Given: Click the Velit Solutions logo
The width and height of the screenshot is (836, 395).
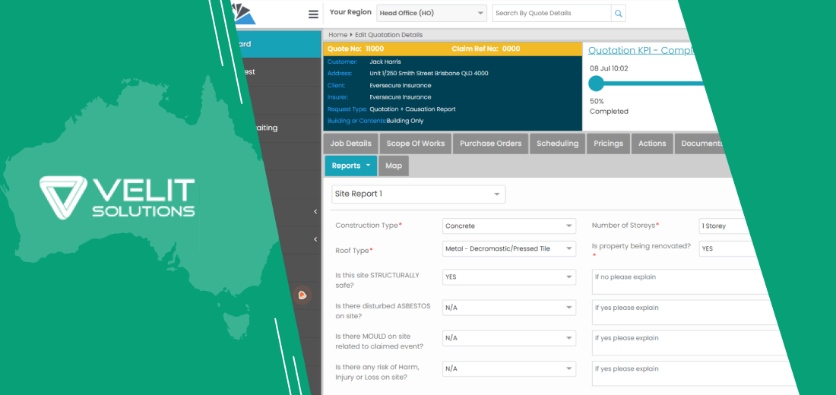Looking at the screenshot, I should 118,197.
